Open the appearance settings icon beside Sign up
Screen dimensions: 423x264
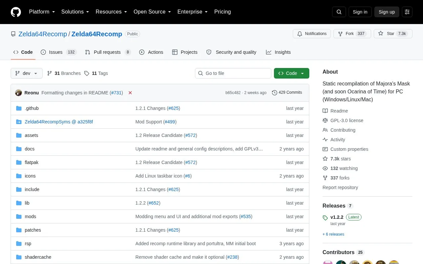tap(407, 12)
